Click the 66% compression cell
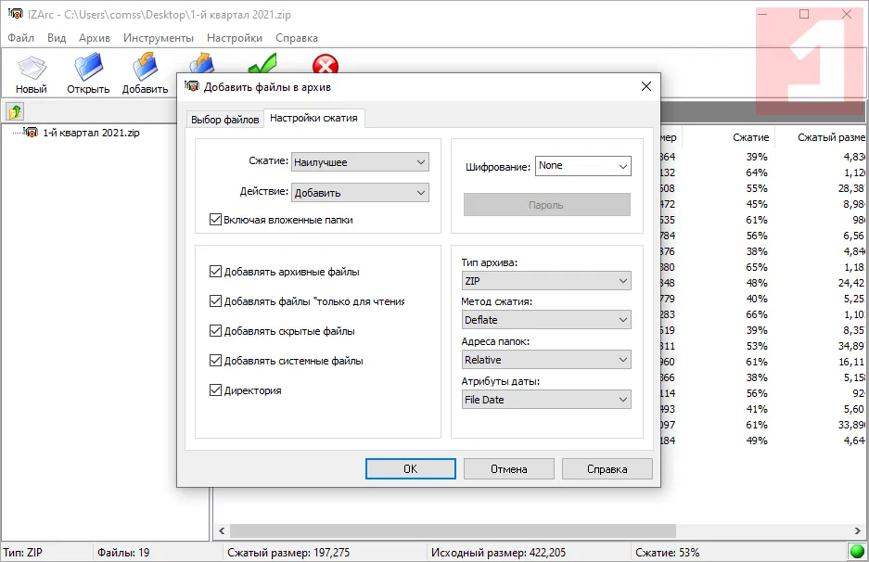 (757, 314)
